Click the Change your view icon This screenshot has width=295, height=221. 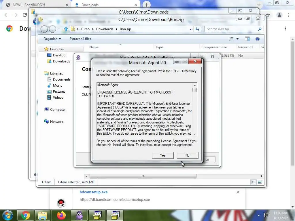tap(231, 39)
